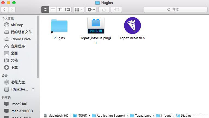Eject the T0pazRe... volume

pyautogui.click(x=33, y=89)
